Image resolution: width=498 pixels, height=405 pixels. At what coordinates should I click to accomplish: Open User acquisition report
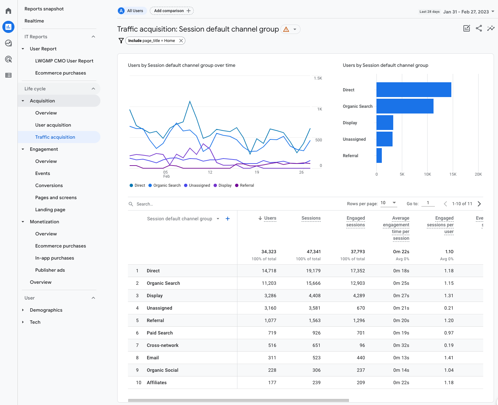pos(53,125)
